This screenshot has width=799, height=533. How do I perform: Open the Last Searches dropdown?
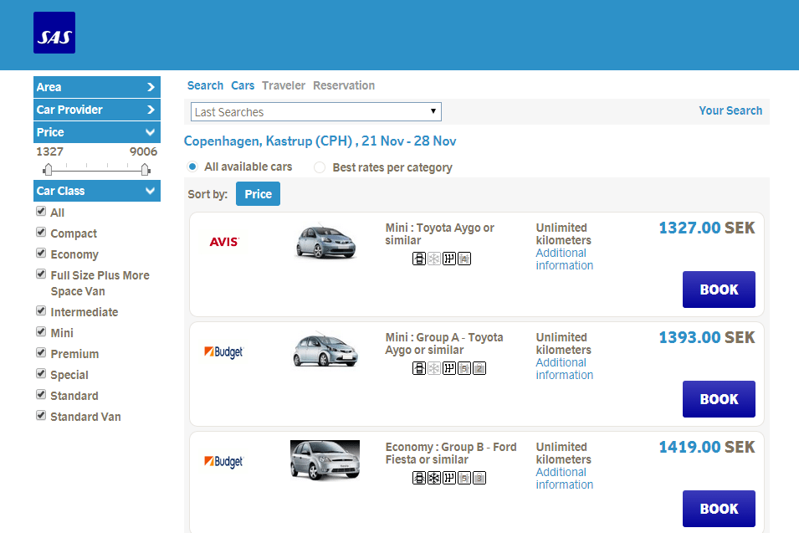click(316, 112)
